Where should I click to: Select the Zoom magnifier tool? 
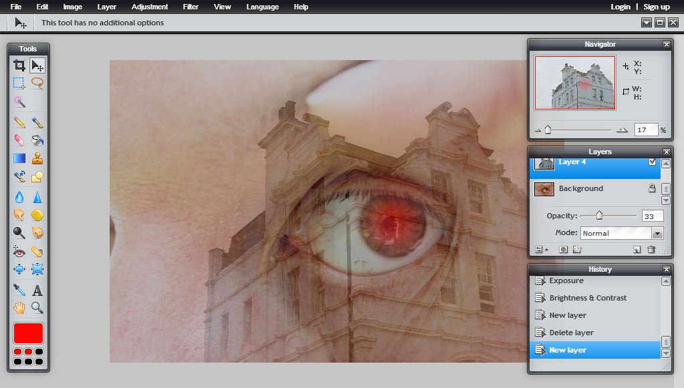point(37,308)
